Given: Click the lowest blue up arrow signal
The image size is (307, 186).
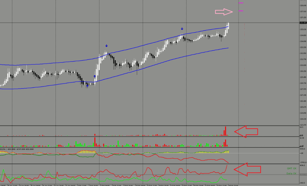Looking at the screenshot, I should (x=87, y=86).
